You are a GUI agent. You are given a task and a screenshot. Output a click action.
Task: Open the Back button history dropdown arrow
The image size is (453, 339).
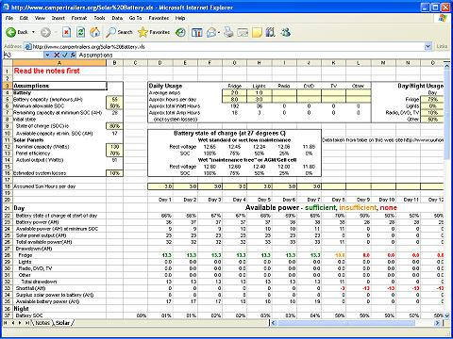tap(33, 32)
